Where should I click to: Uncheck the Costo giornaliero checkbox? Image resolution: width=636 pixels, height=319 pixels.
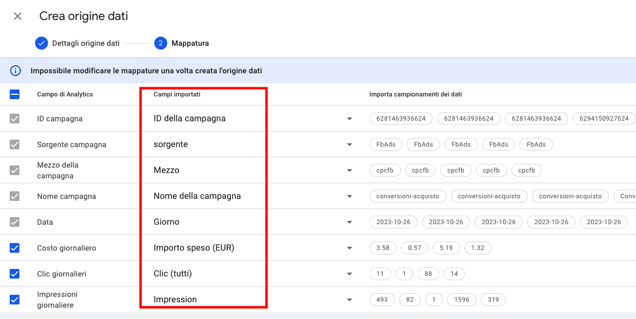(15, 248)
